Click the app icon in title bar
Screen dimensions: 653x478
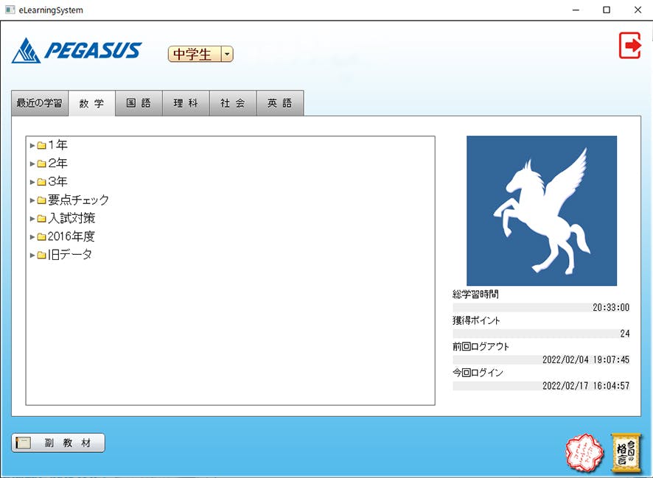click(10, 10)
